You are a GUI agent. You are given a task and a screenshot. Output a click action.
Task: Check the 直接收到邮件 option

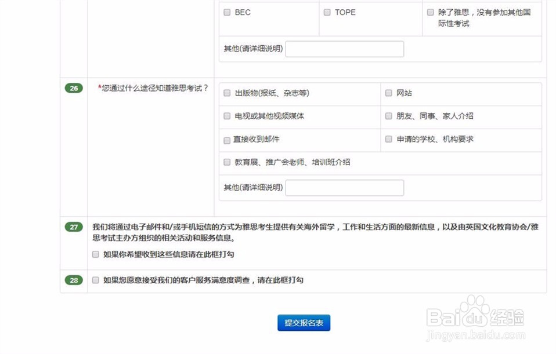pos(227,141)
